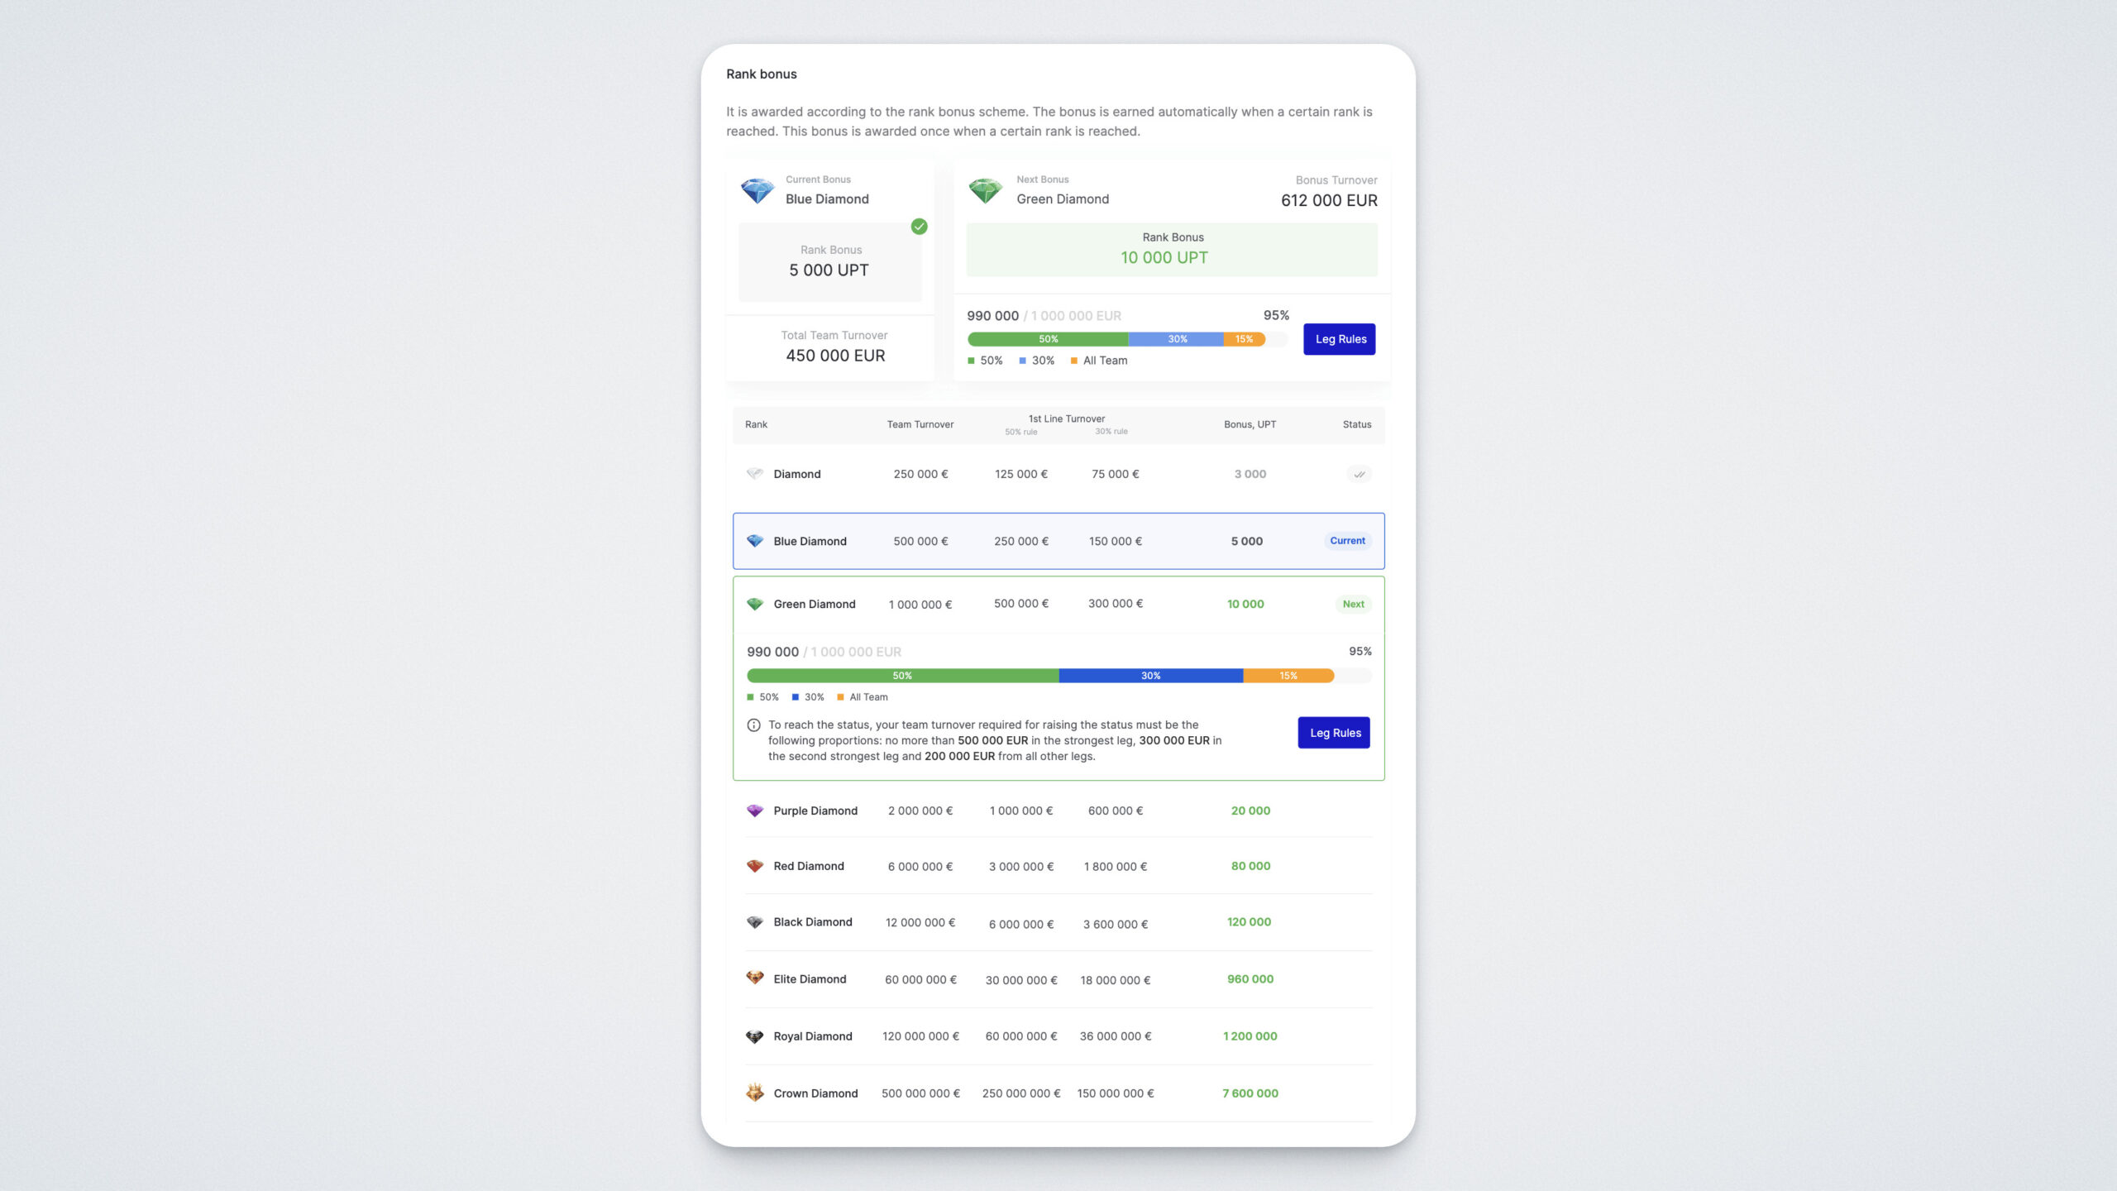Click the Purple Diamond rank icon
Viewport: 2117px width, 1191px height.
coord(754,811)
